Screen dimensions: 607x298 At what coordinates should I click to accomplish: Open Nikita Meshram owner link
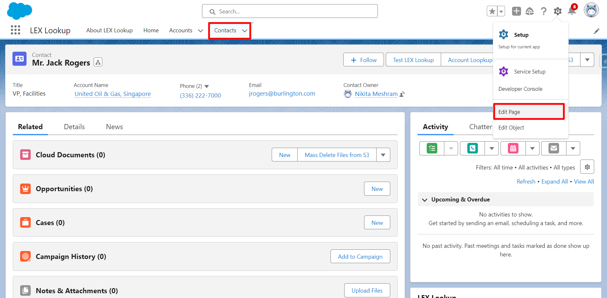(x=376, y=94)
